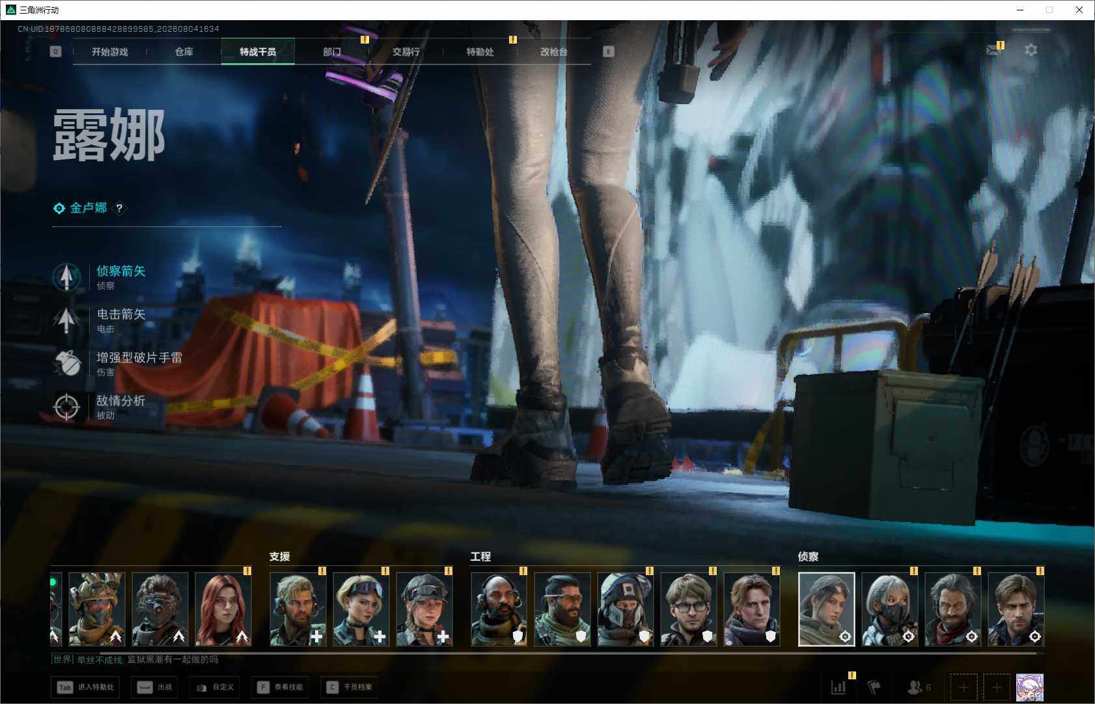Click the question mark beside 金卢娜
The width and height of the screenshot is (1095, 704).
pos(119,208)
